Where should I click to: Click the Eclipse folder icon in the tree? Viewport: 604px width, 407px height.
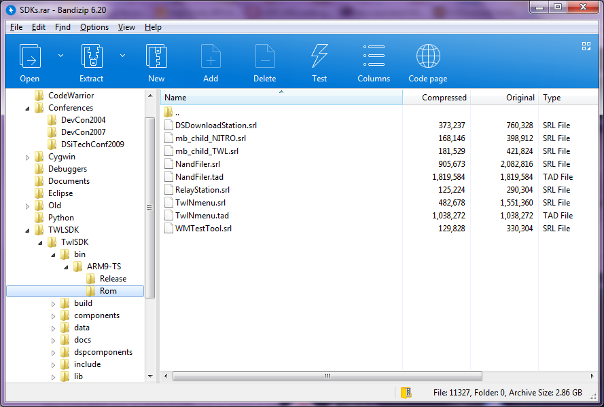(x=39, y=193)
